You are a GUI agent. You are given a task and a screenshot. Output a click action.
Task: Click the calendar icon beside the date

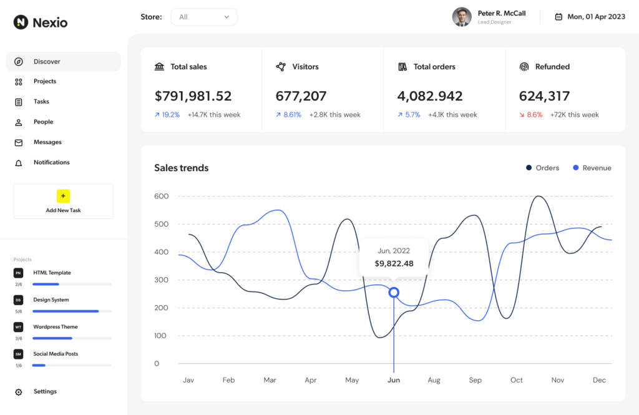click(559, 17)
